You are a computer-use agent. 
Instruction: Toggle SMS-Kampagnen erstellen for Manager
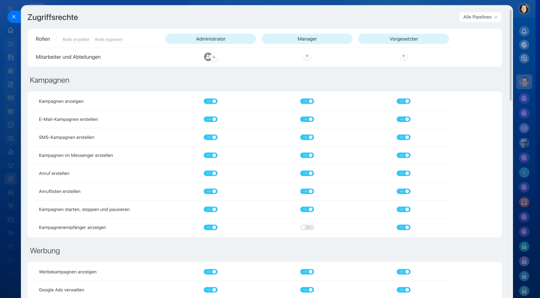pos(307,137)
